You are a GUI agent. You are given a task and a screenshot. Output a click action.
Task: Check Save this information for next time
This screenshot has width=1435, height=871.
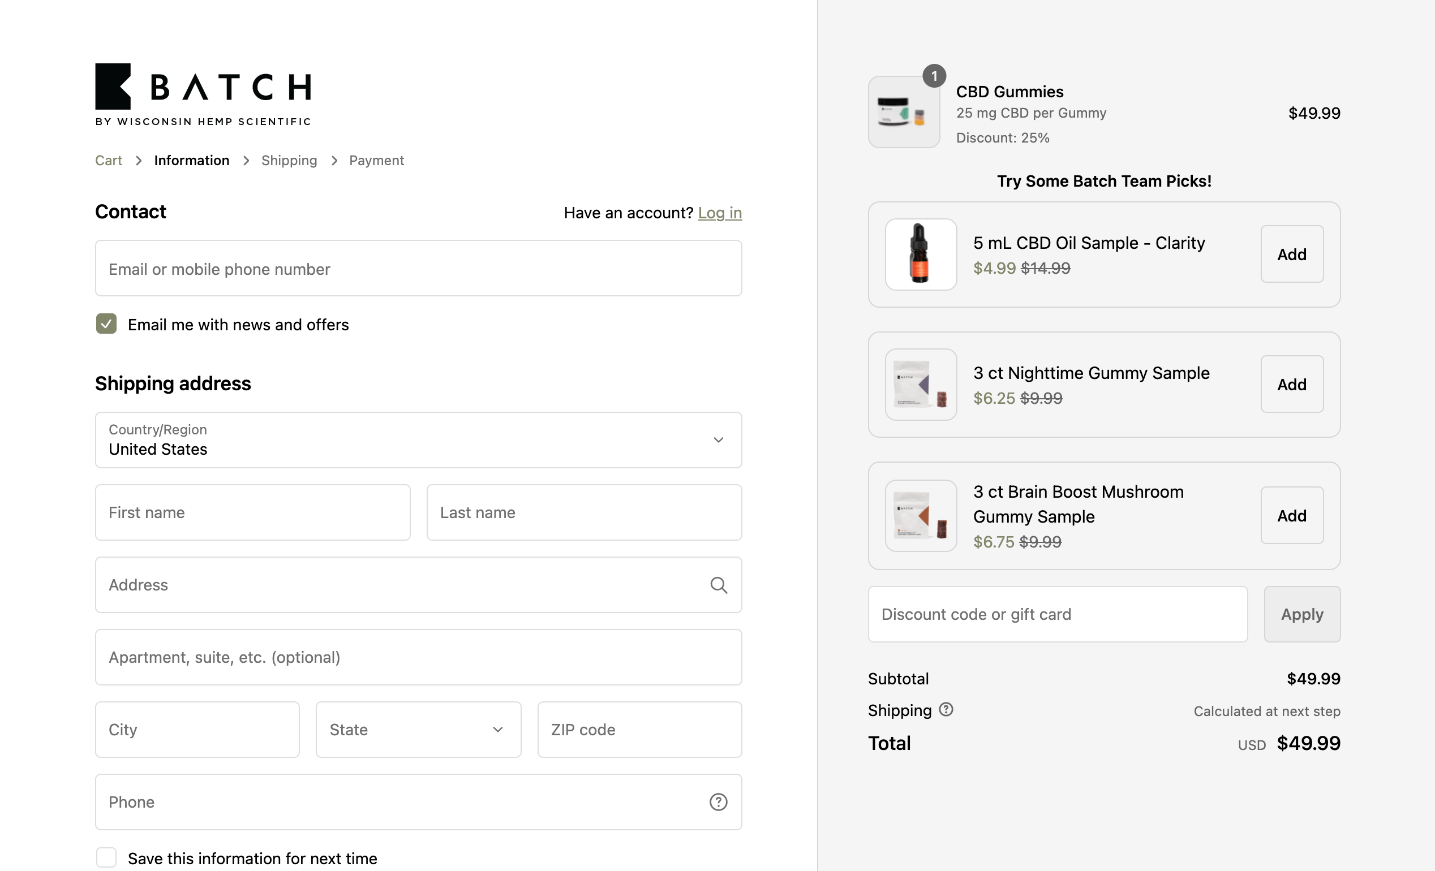coord(106,857)
